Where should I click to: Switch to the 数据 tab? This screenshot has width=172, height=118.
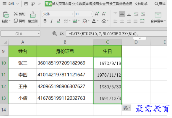(82, 4)
